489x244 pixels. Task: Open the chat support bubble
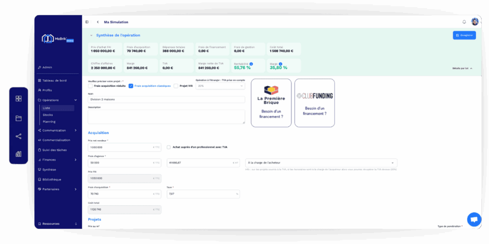click(x=474, y=219)
